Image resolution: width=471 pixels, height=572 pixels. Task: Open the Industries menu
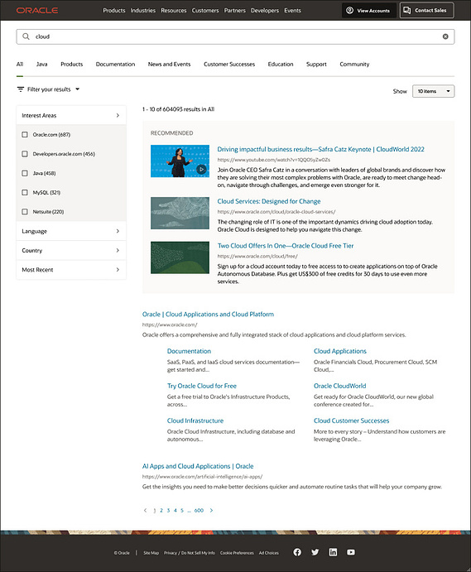pyautogui.click(x=143, y=11)
